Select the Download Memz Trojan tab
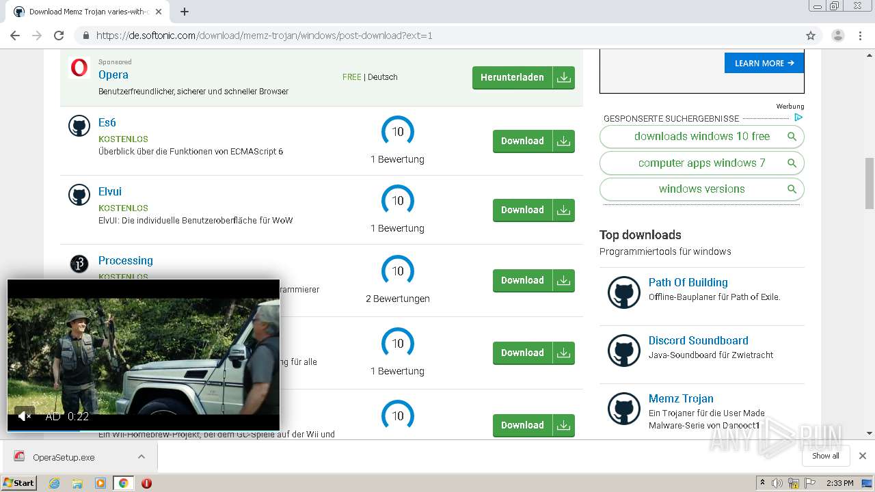 (x=87, y=12)
